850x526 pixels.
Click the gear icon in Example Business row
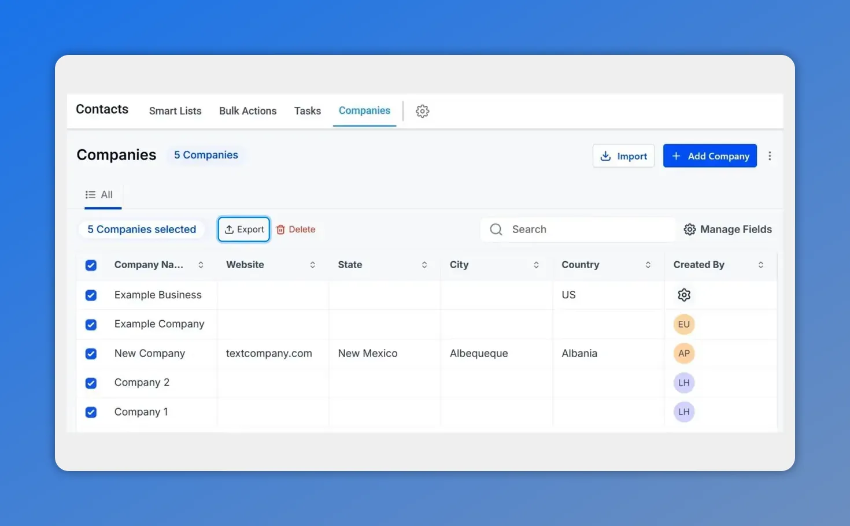(x=683, y=295)
